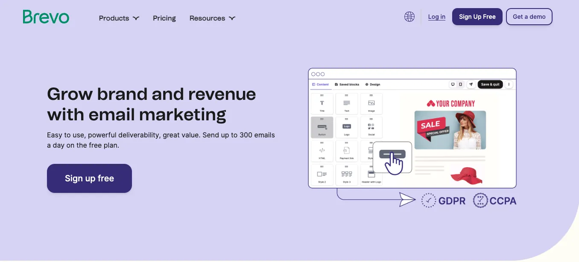Click the CCPA compliance badge
Viewport: 579px width, 262px height.
(494, 201)
